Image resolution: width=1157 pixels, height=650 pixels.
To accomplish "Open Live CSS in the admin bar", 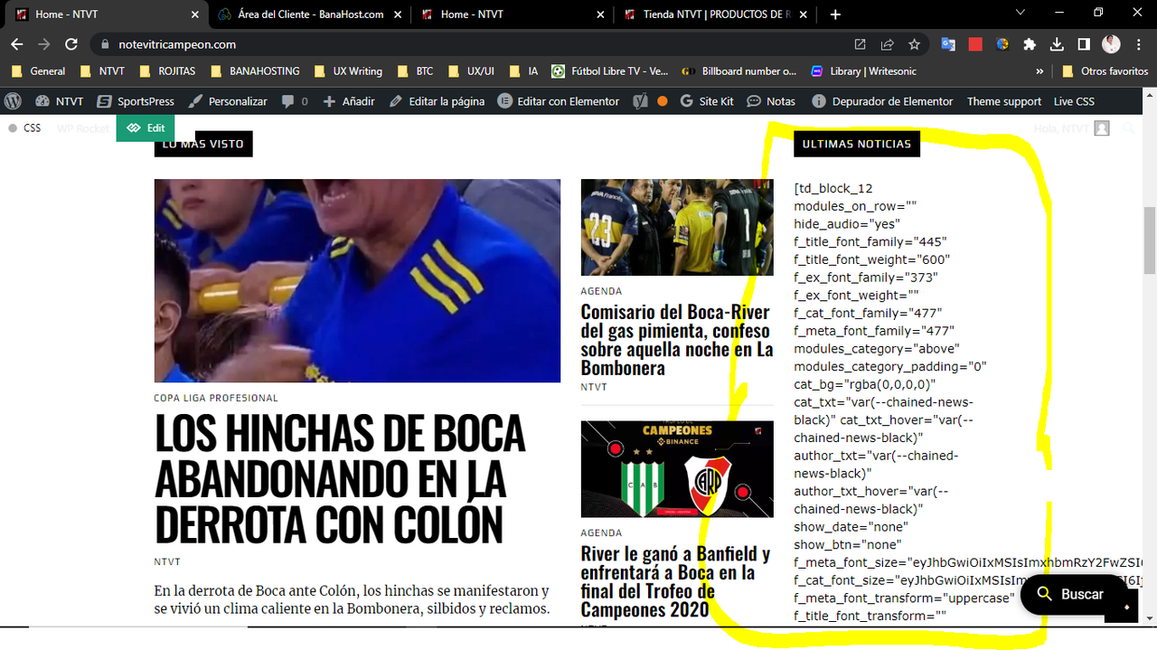I will pos(1074,101).
